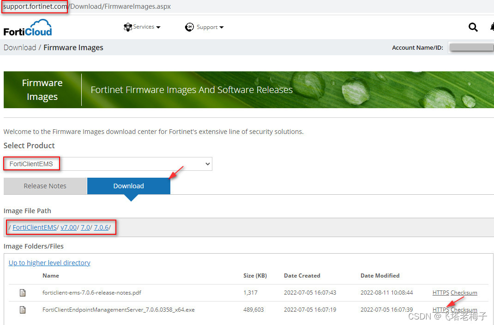494x325 pixels.
Task: Click the FortiCloud logo
Action: [28, 28]
